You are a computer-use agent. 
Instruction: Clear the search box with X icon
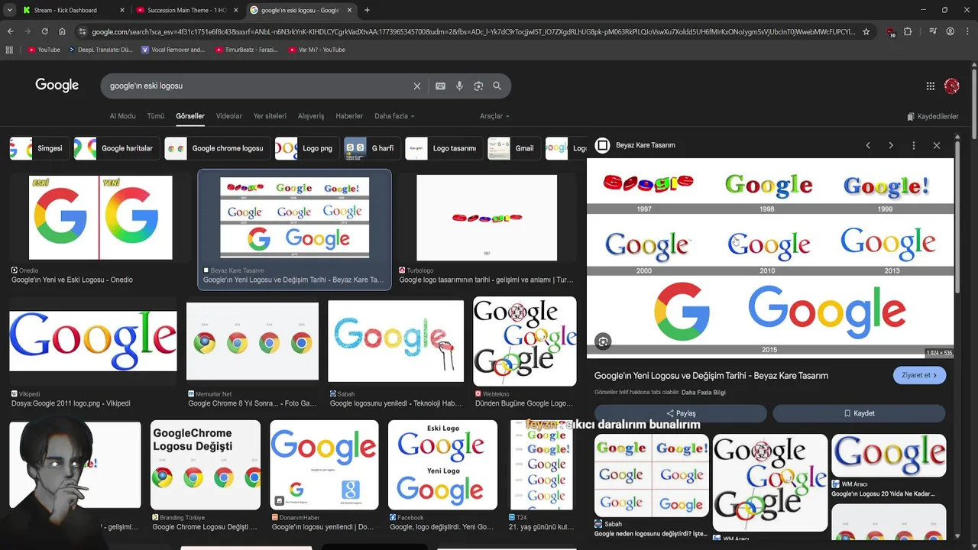(417, 86)
